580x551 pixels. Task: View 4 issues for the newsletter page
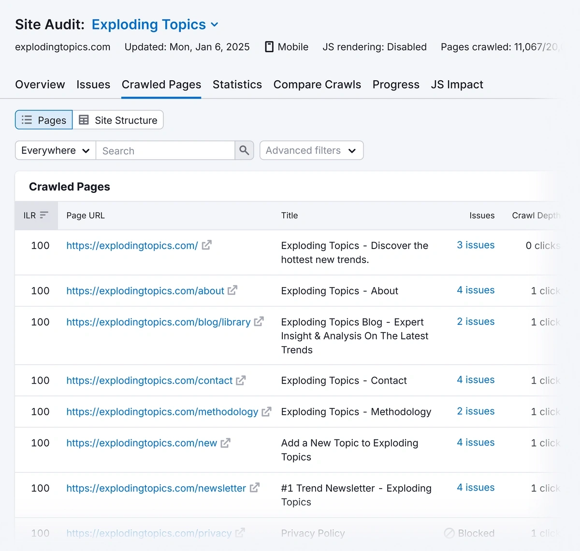pos(476,487)
